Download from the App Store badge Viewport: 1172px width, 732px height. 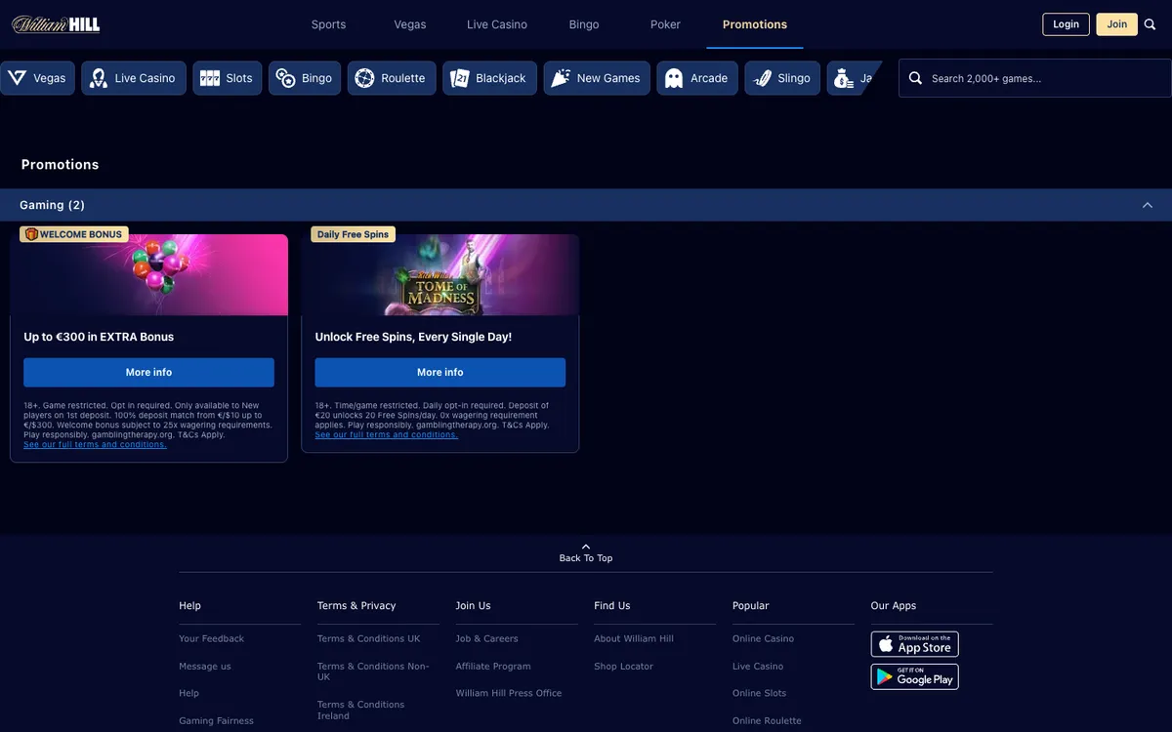914,644
